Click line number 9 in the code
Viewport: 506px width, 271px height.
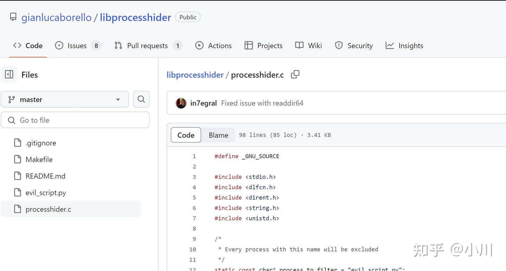(194, 239)
